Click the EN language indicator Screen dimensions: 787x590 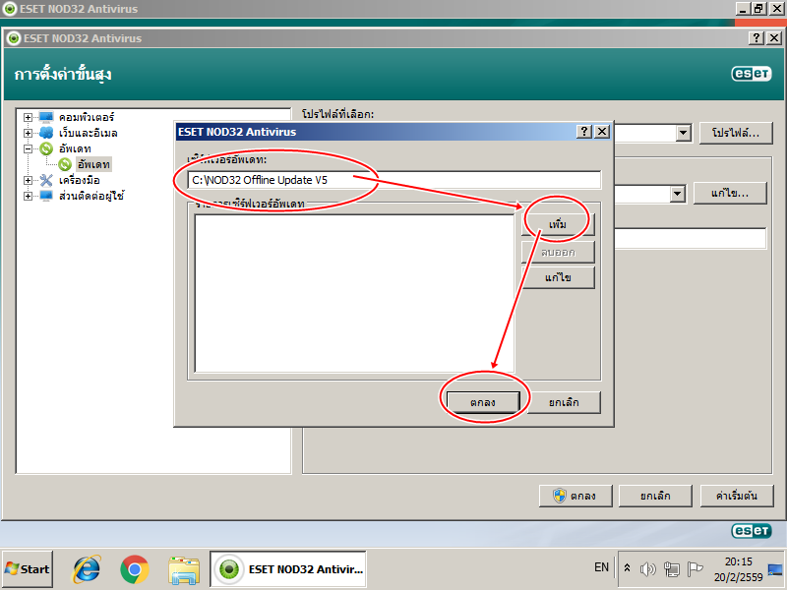pos(601,567)
